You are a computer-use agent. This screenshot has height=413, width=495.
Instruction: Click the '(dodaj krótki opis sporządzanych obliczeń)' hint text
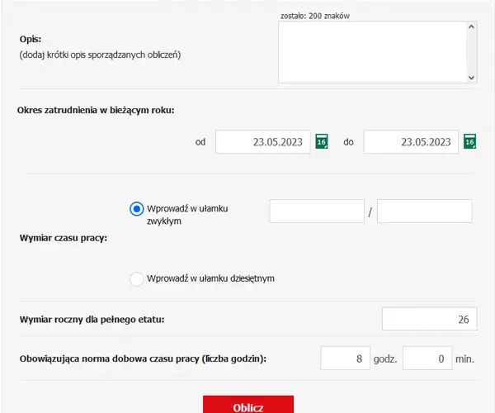[x=100, y=55]
